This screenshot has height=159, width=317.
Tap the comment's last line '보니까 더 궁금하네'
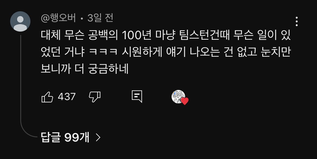tap(85, 69)
